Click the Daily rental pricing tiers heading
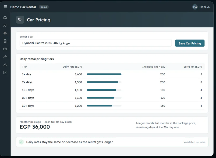The height and width of the screenshot is (158, 216). (x=37, y=59)
